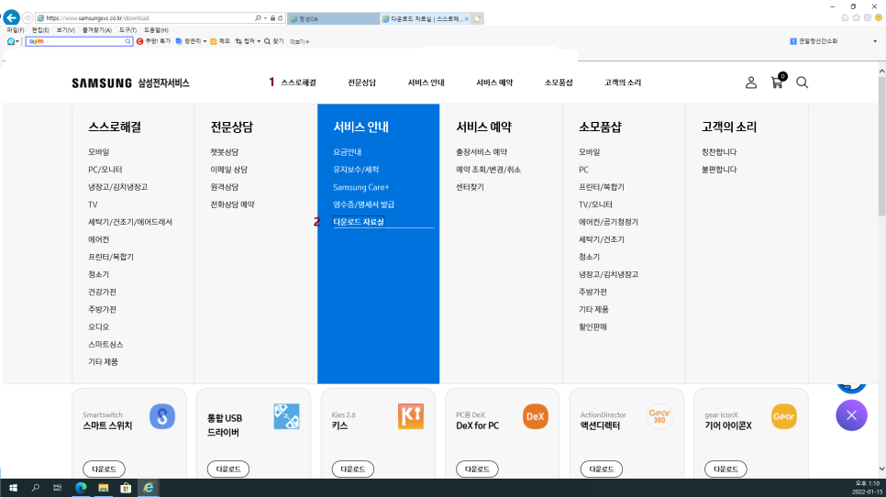Click 다운로드 button for DeX for PC

[477, 469]
